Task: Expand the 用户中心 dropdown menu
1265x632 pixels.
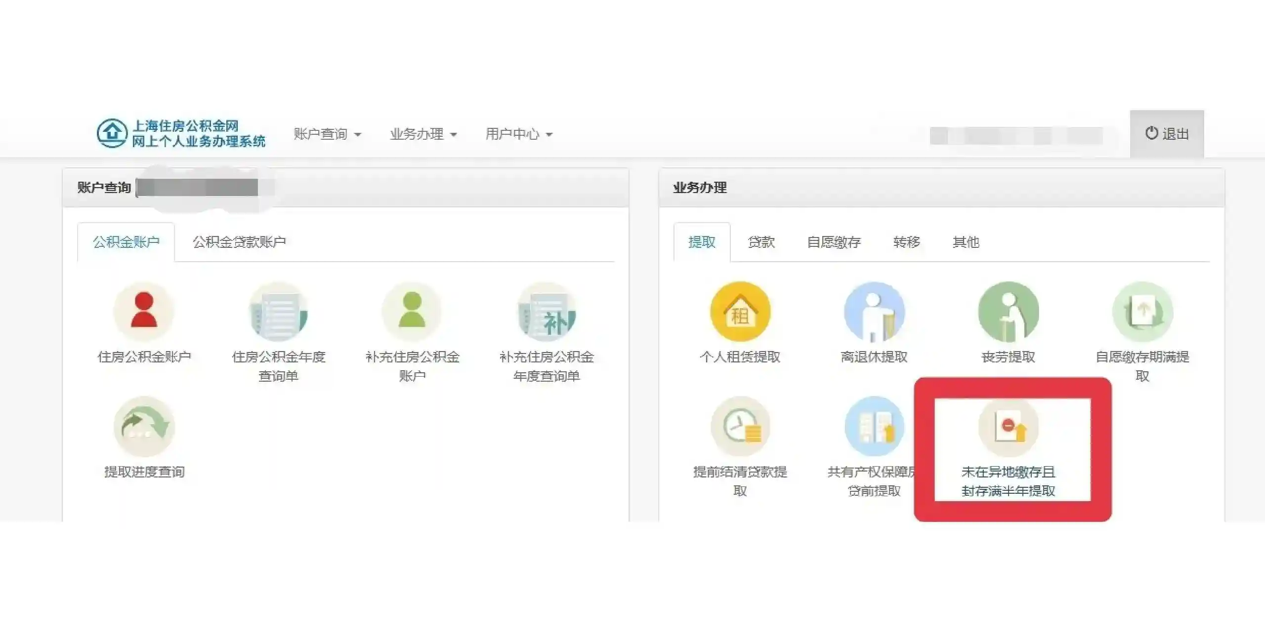Action: pyautogui.click(x=518, y=134)
